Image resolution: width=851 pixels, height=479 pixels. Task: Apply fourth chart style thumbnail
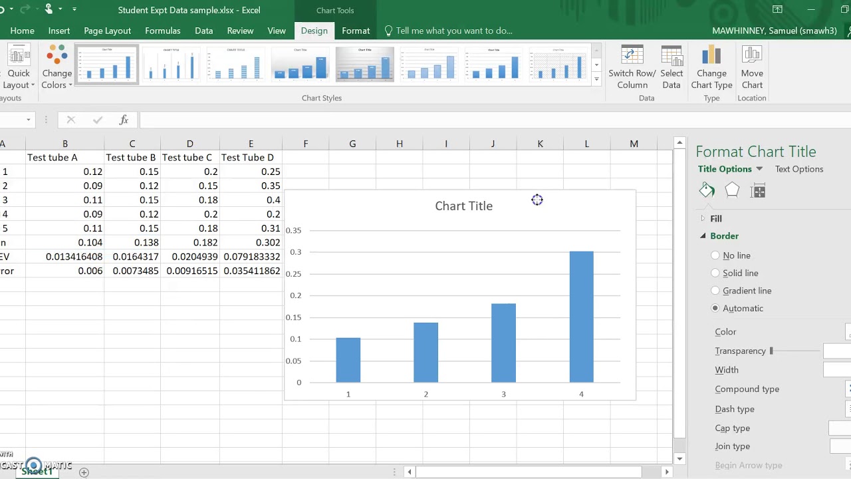click(300, 64)
